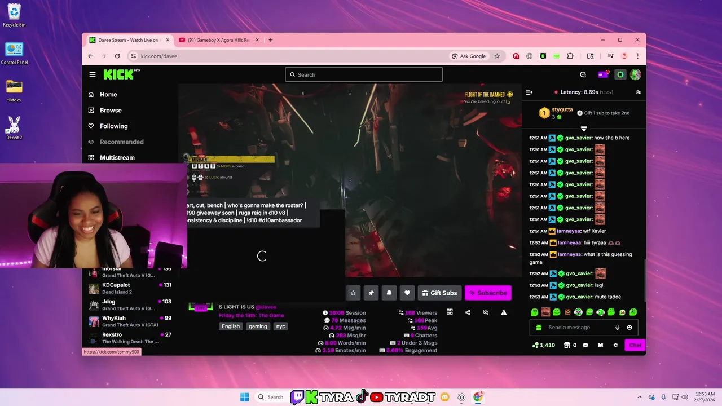Open Chrome media control icon
The height and width of the screenshot is (406, 722).
610,56
